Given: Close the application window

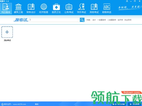Looking at the screenshot, I should (139, 1).
